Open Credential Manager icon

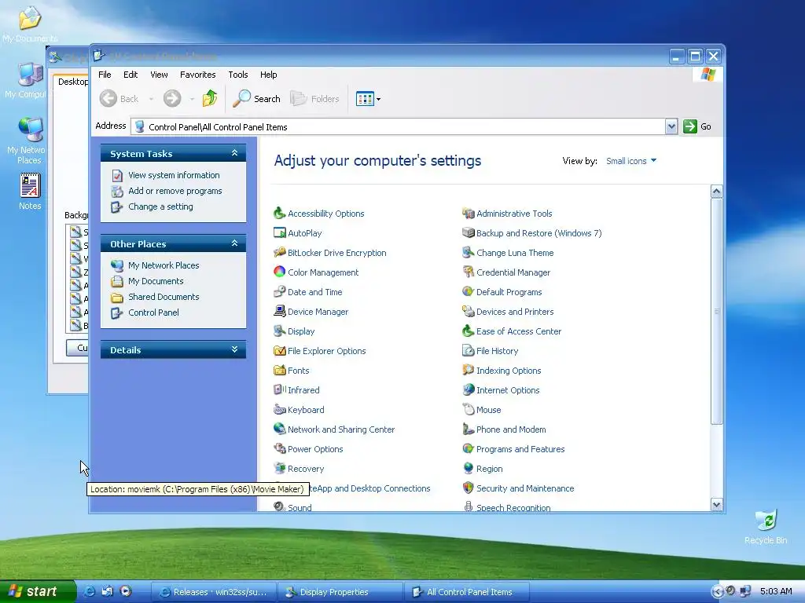(x=469, y=272)
